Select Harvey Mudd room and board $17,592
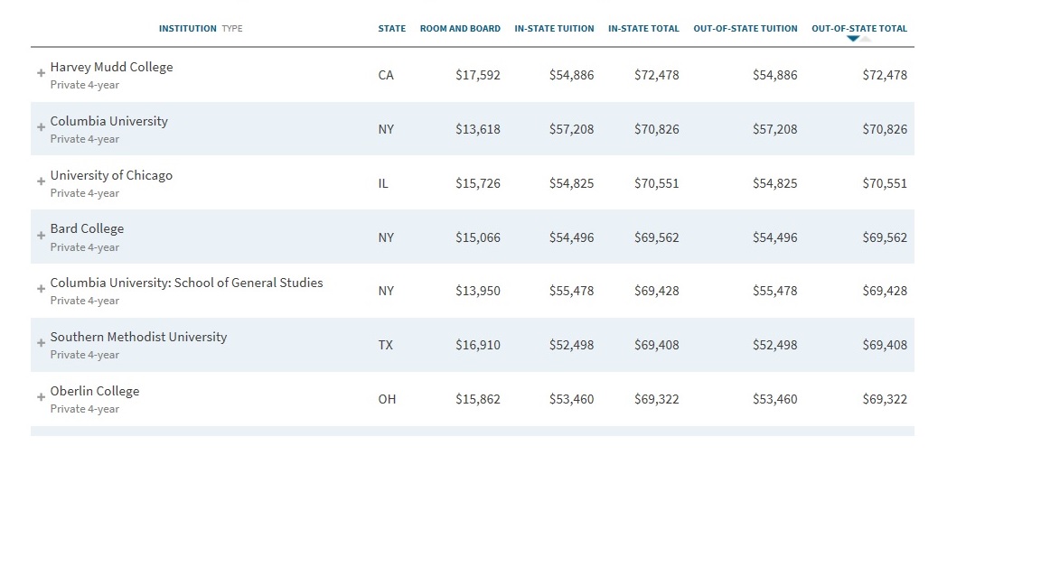This screenshot has height=585, width=1041. tap(478, 75)
